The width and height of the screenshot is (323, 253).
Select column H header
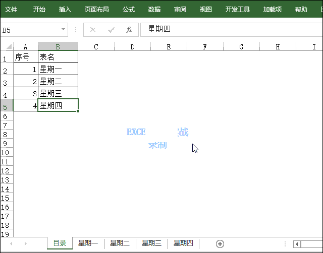click(x=278, y=47)
